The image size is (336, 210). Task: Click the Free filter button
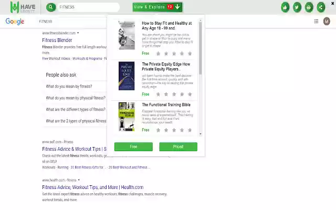tap(133, 146)
